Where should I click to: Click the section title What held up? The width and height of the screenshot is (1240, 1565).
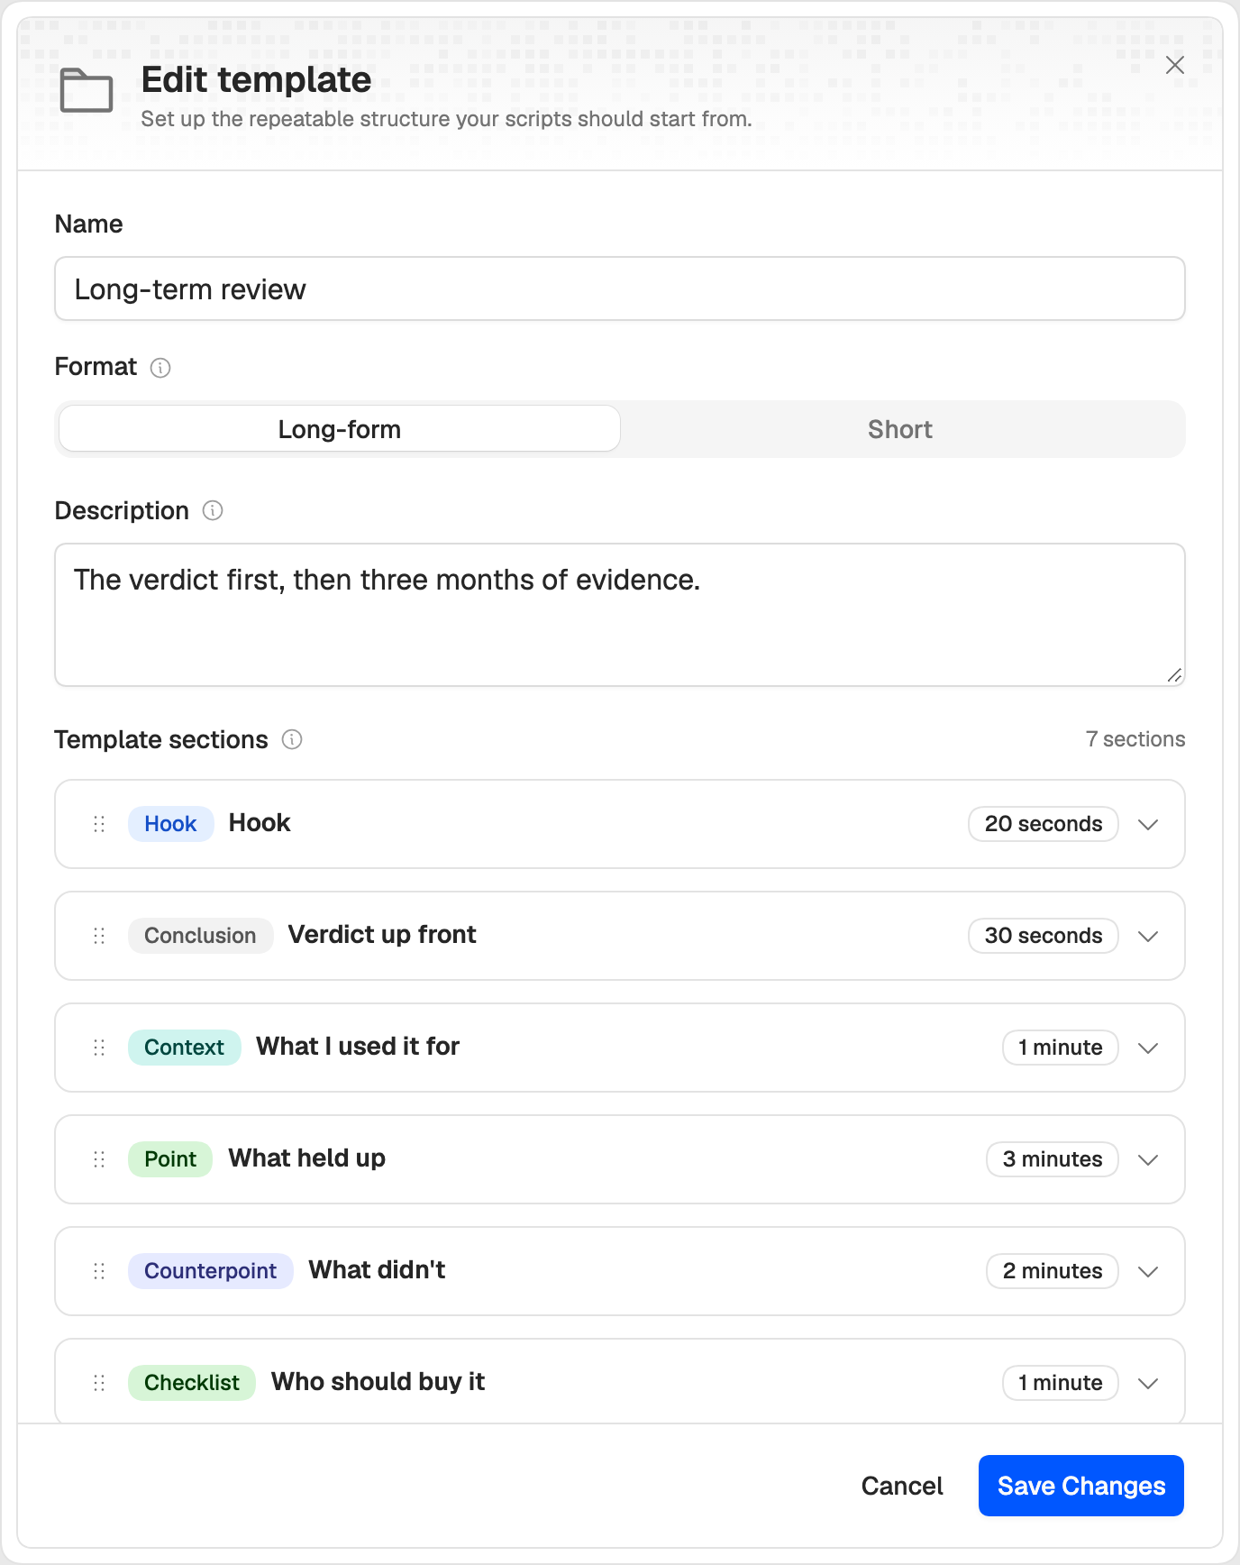[307, 1158]
